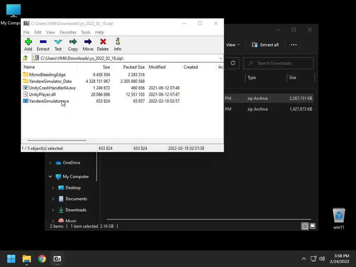Open the File menu in 7-Zip
The height and width of the screenshot is (267, 356).
[x=26, y=32]
